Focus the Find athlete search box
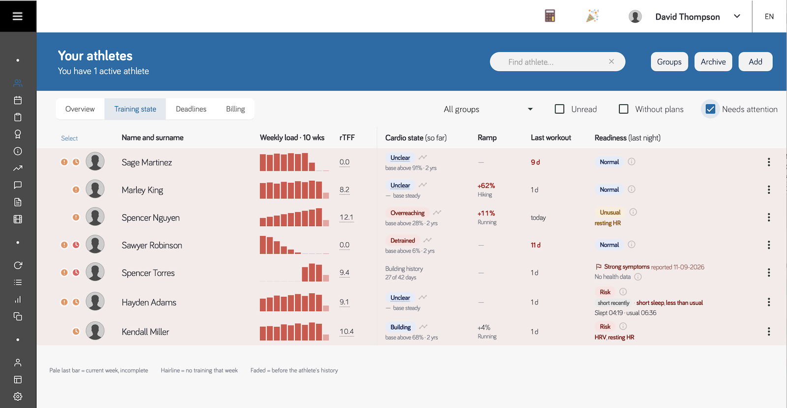Viewport: 787px width, 408px height. 557,62
